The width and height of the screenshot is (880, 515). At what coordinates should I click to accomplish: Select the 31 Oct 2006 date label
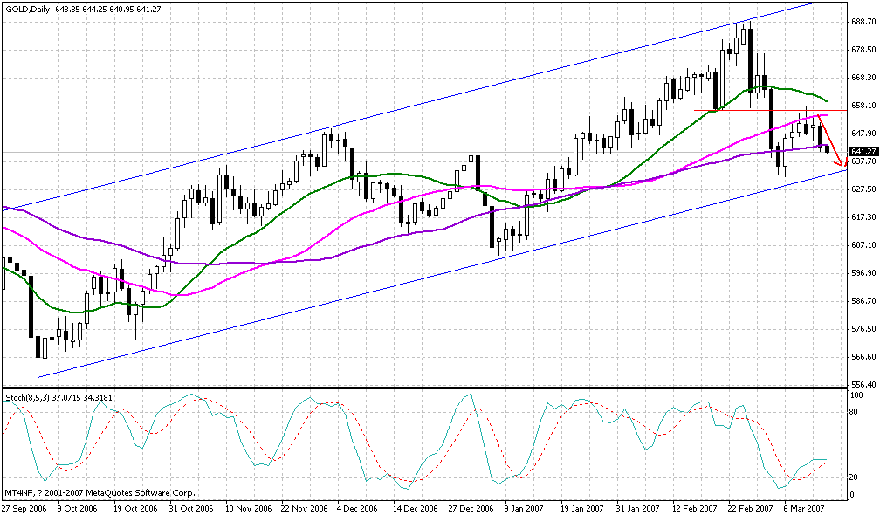coord(191,508)
